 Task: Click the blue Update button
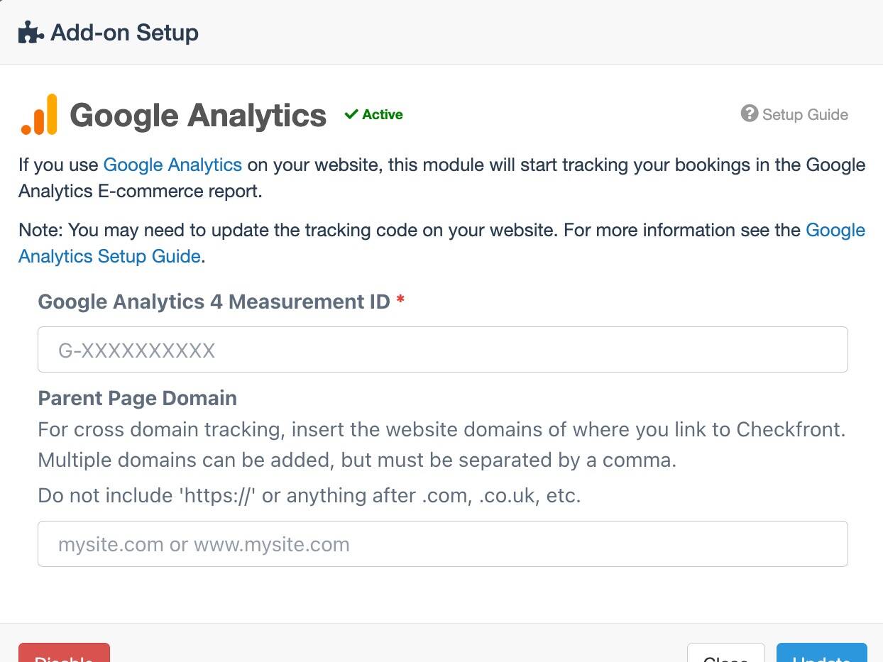(822, 652)
